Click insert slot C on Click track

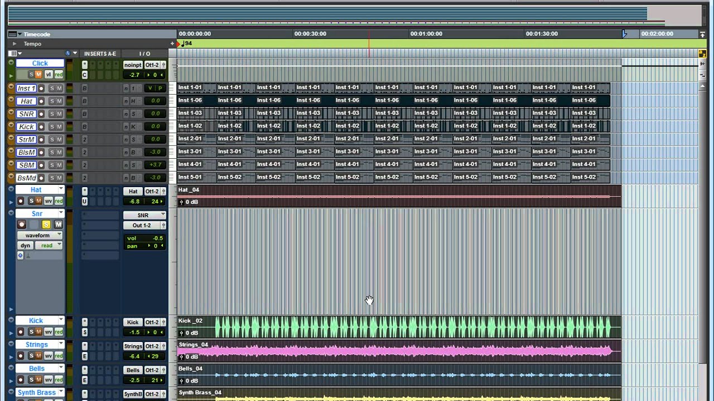coord(85,75)
